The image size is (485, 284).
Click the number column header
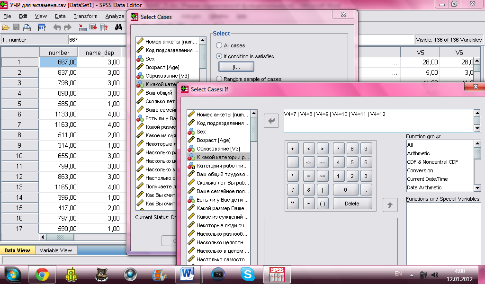click(x=59, y=53)
